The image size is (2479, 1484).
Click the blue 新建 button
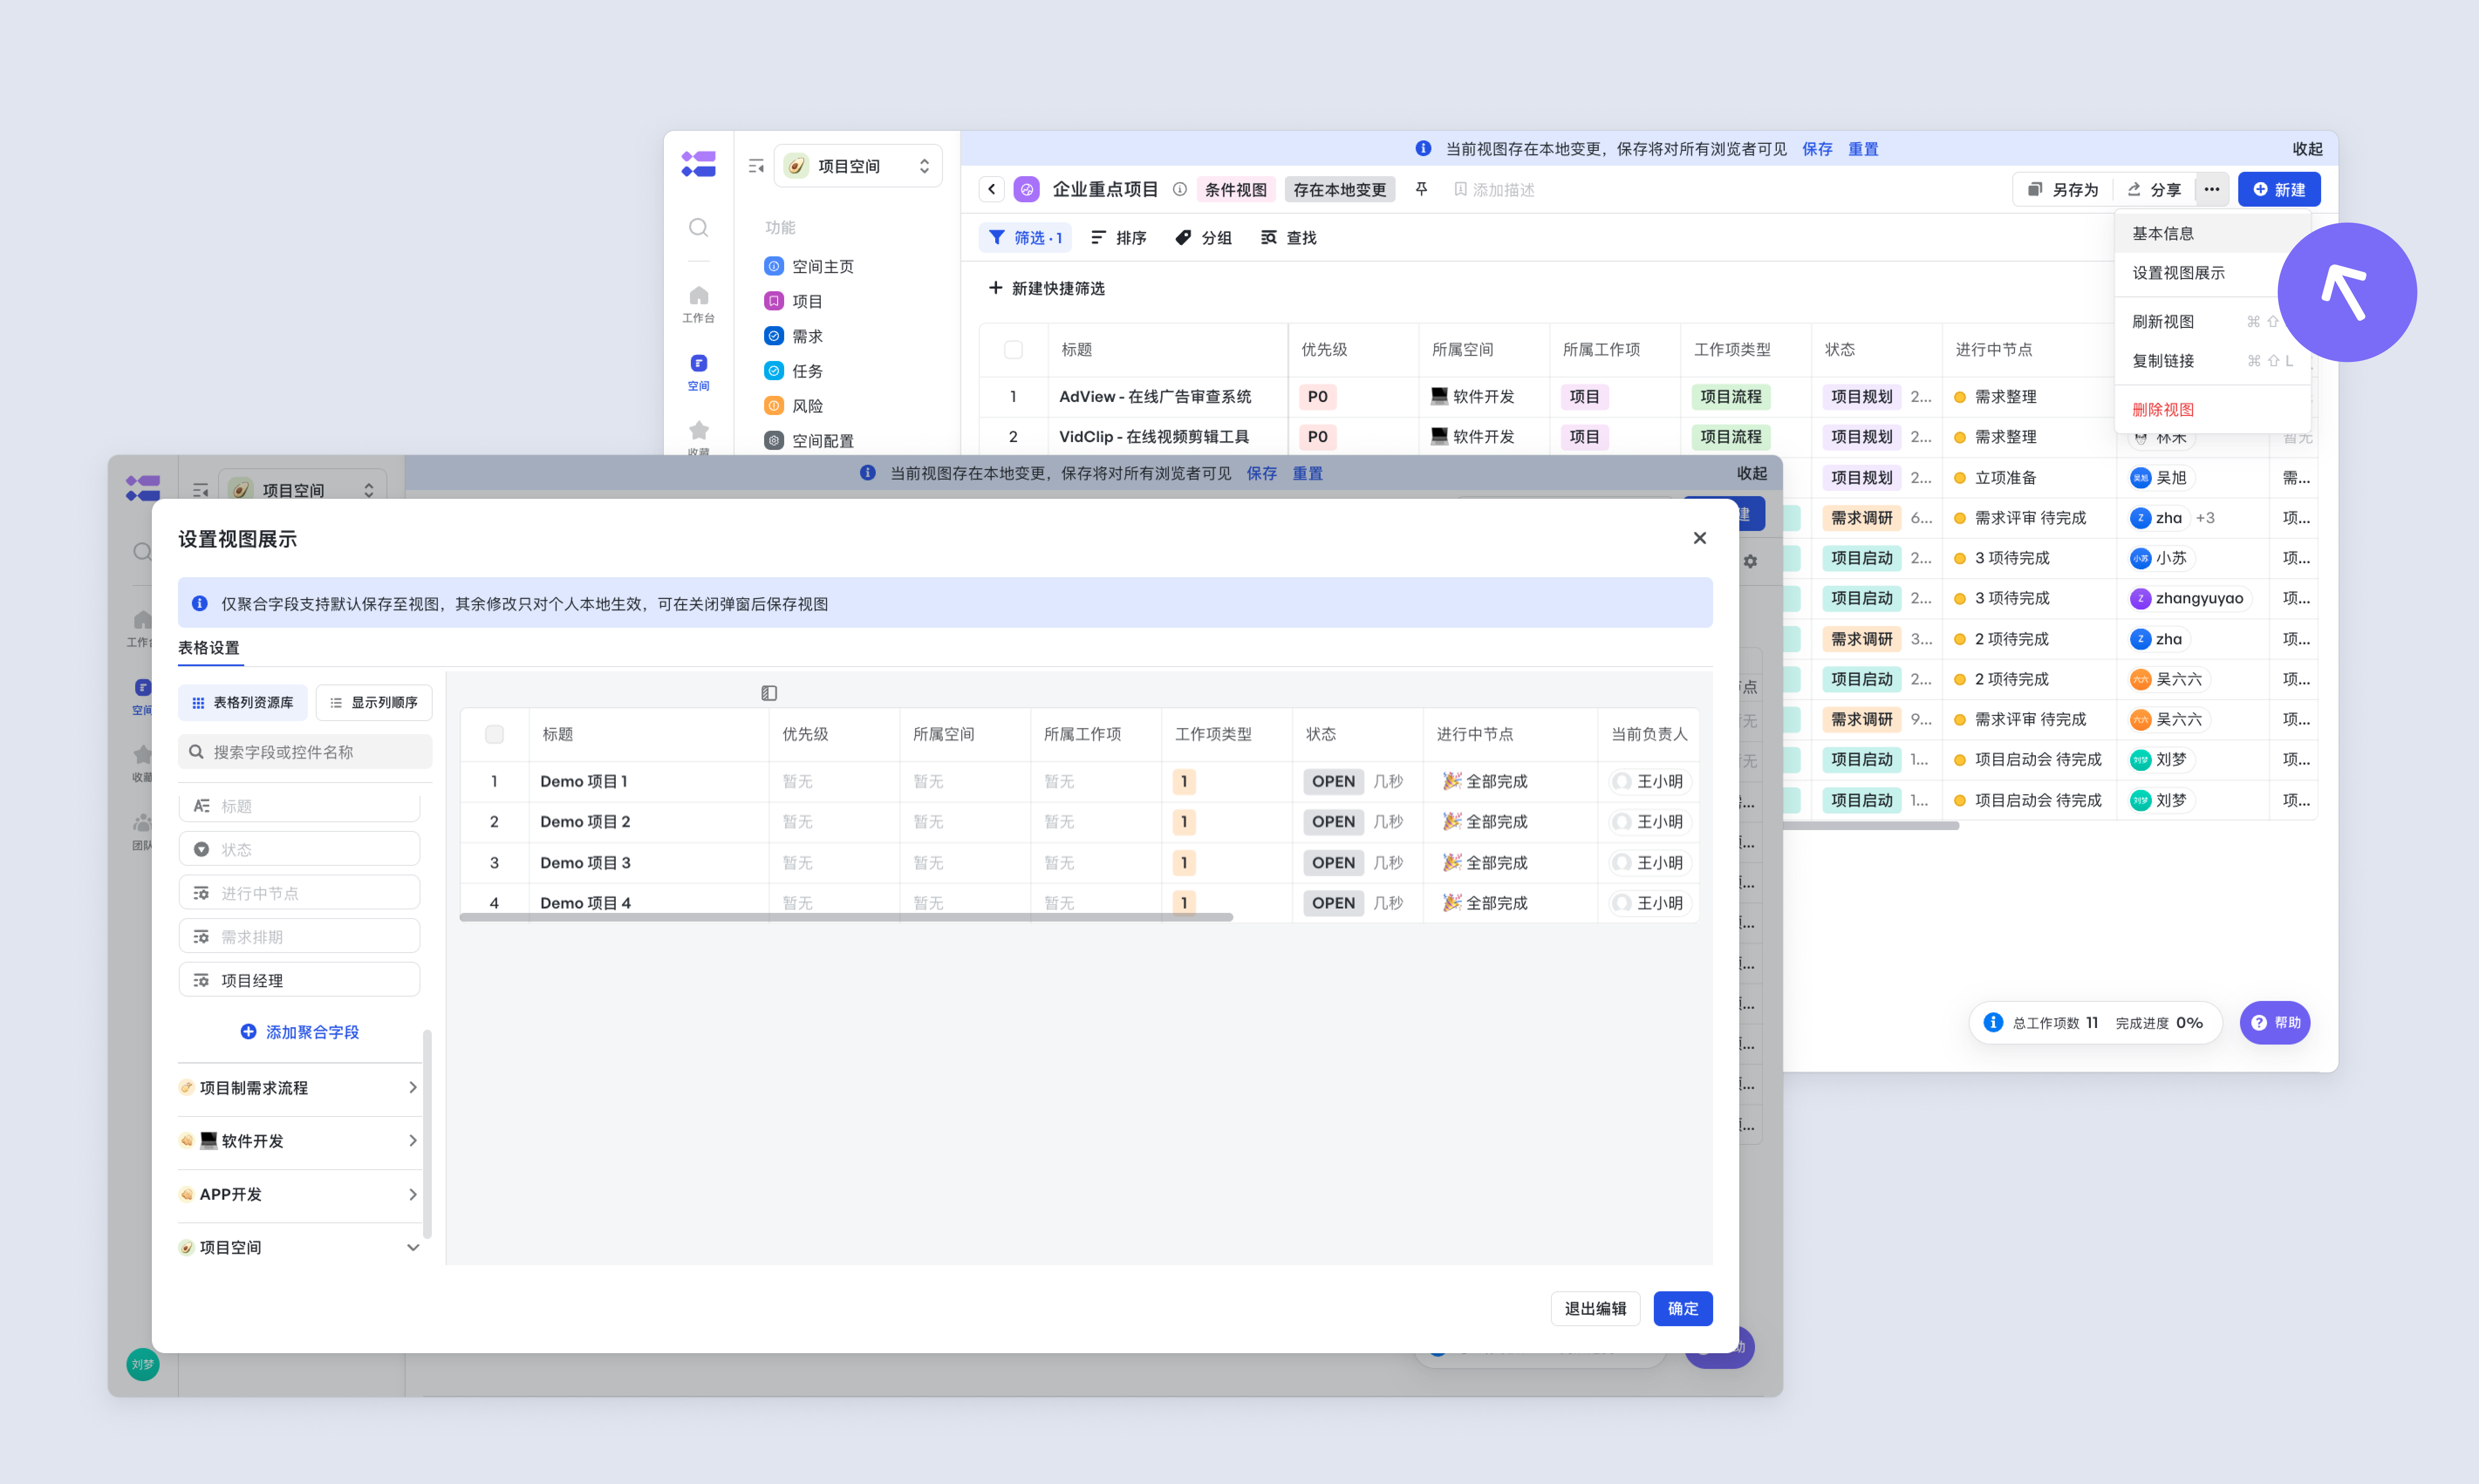point(2279,189)
